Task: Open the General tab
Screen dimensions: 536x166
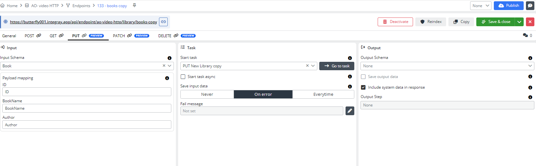Action: pyautogui.click(x=9, y=36)
